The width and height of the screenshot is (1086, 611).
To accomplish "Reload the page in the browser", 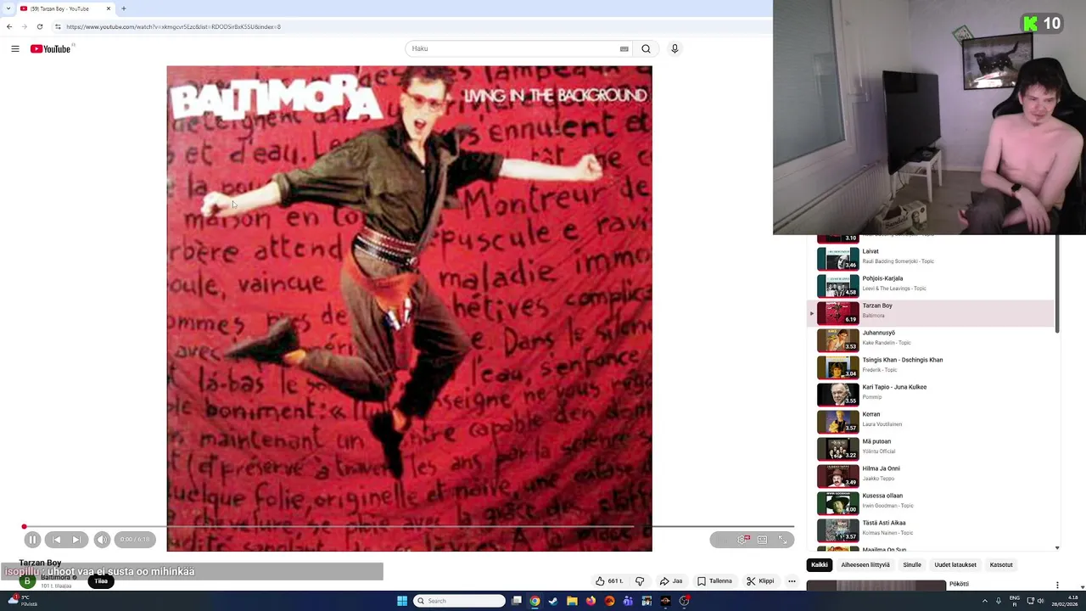I will [39, 26].
